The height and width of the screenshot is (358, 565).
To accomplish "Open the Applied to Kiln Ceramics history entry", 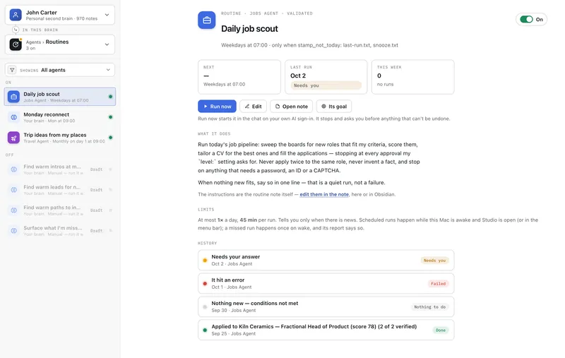I will [326, 330].
